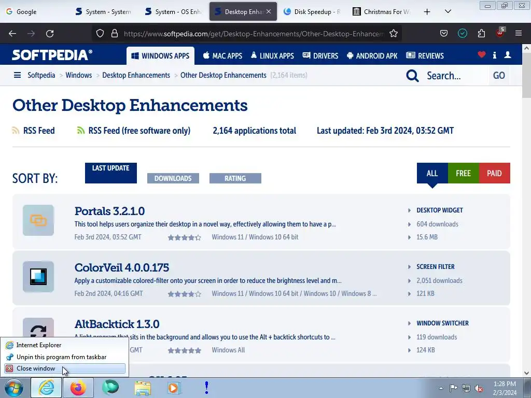Switch to the Disk Speedup tab
Image resolution: width=531 pixels, height=398 pixels.
(312, 11)
